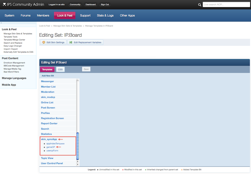Open BBCode Management in sidebar

point(14,66)
